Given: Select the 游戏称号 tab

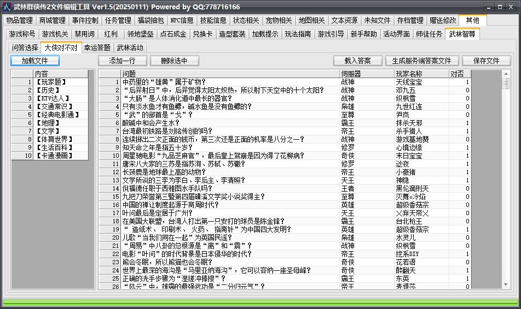Looking at the screenshot, I should pos(22,34).
